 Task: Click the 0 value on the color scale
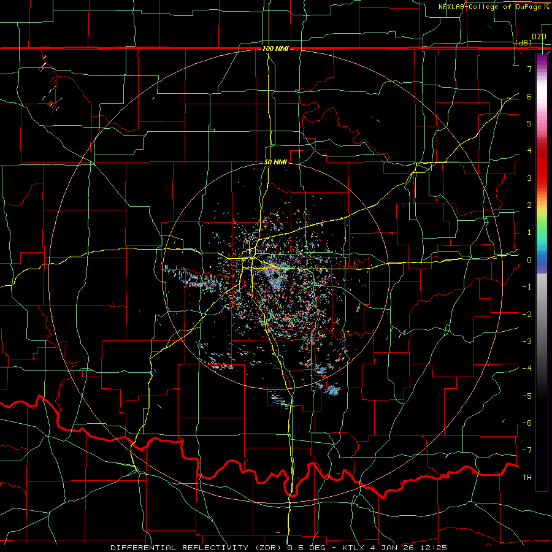coord(529,260)
